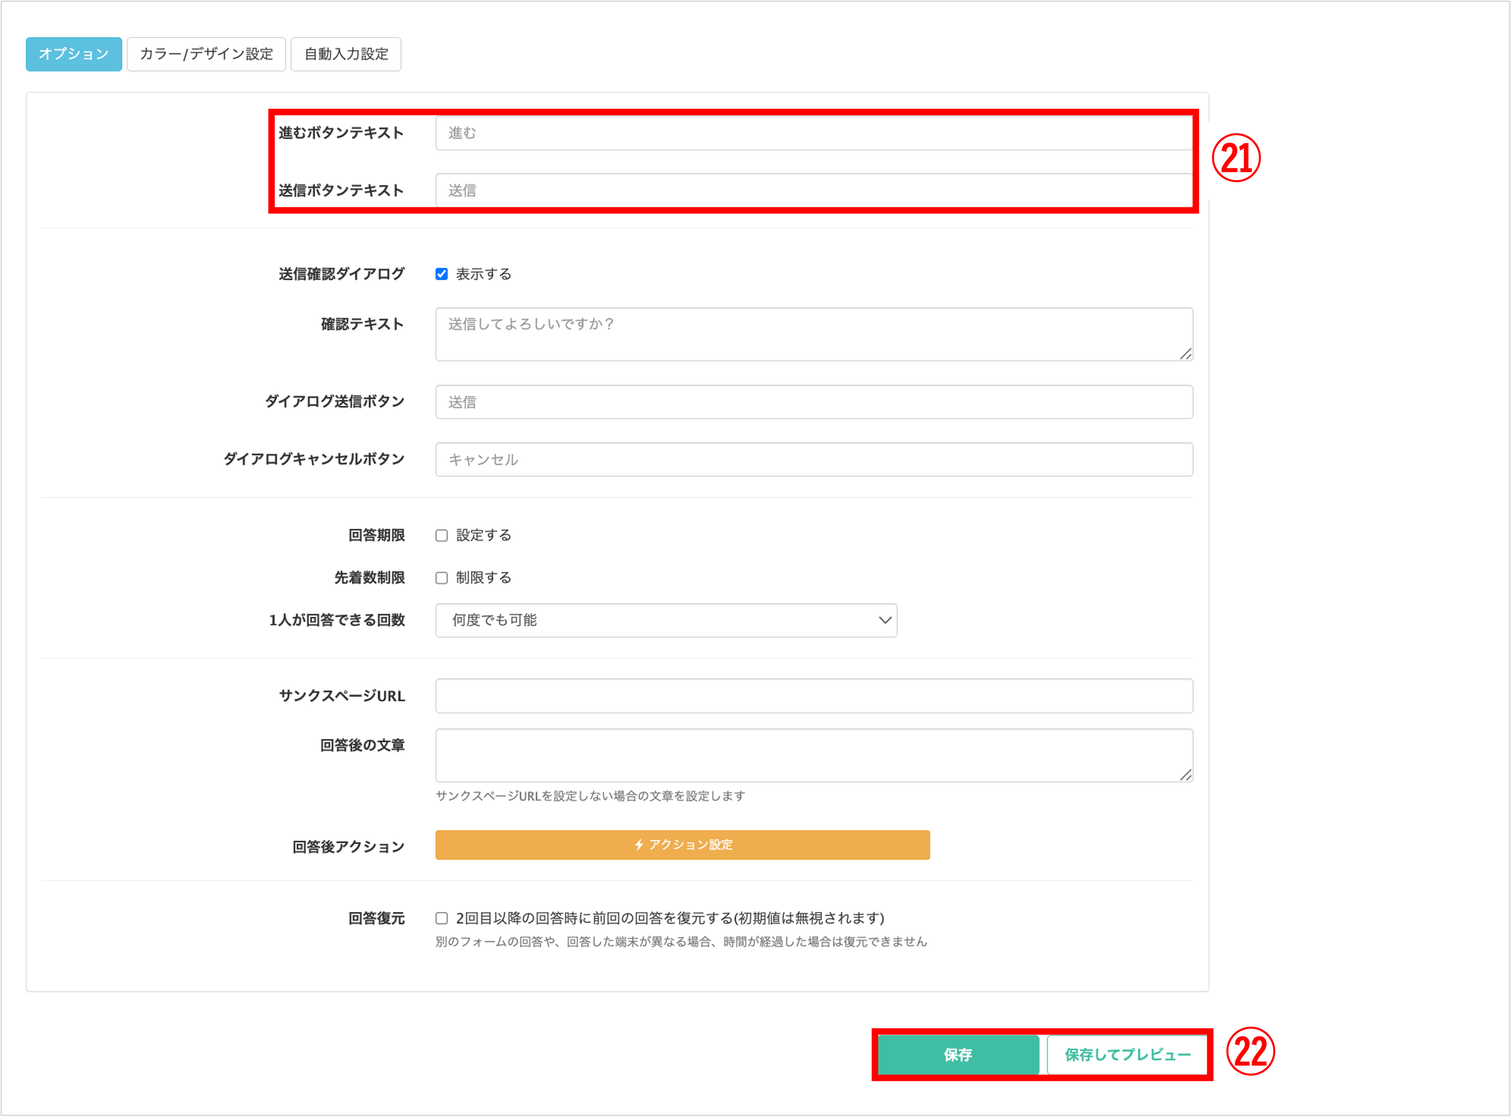Click the サンクスページURL input field

[x=813, y=696]
